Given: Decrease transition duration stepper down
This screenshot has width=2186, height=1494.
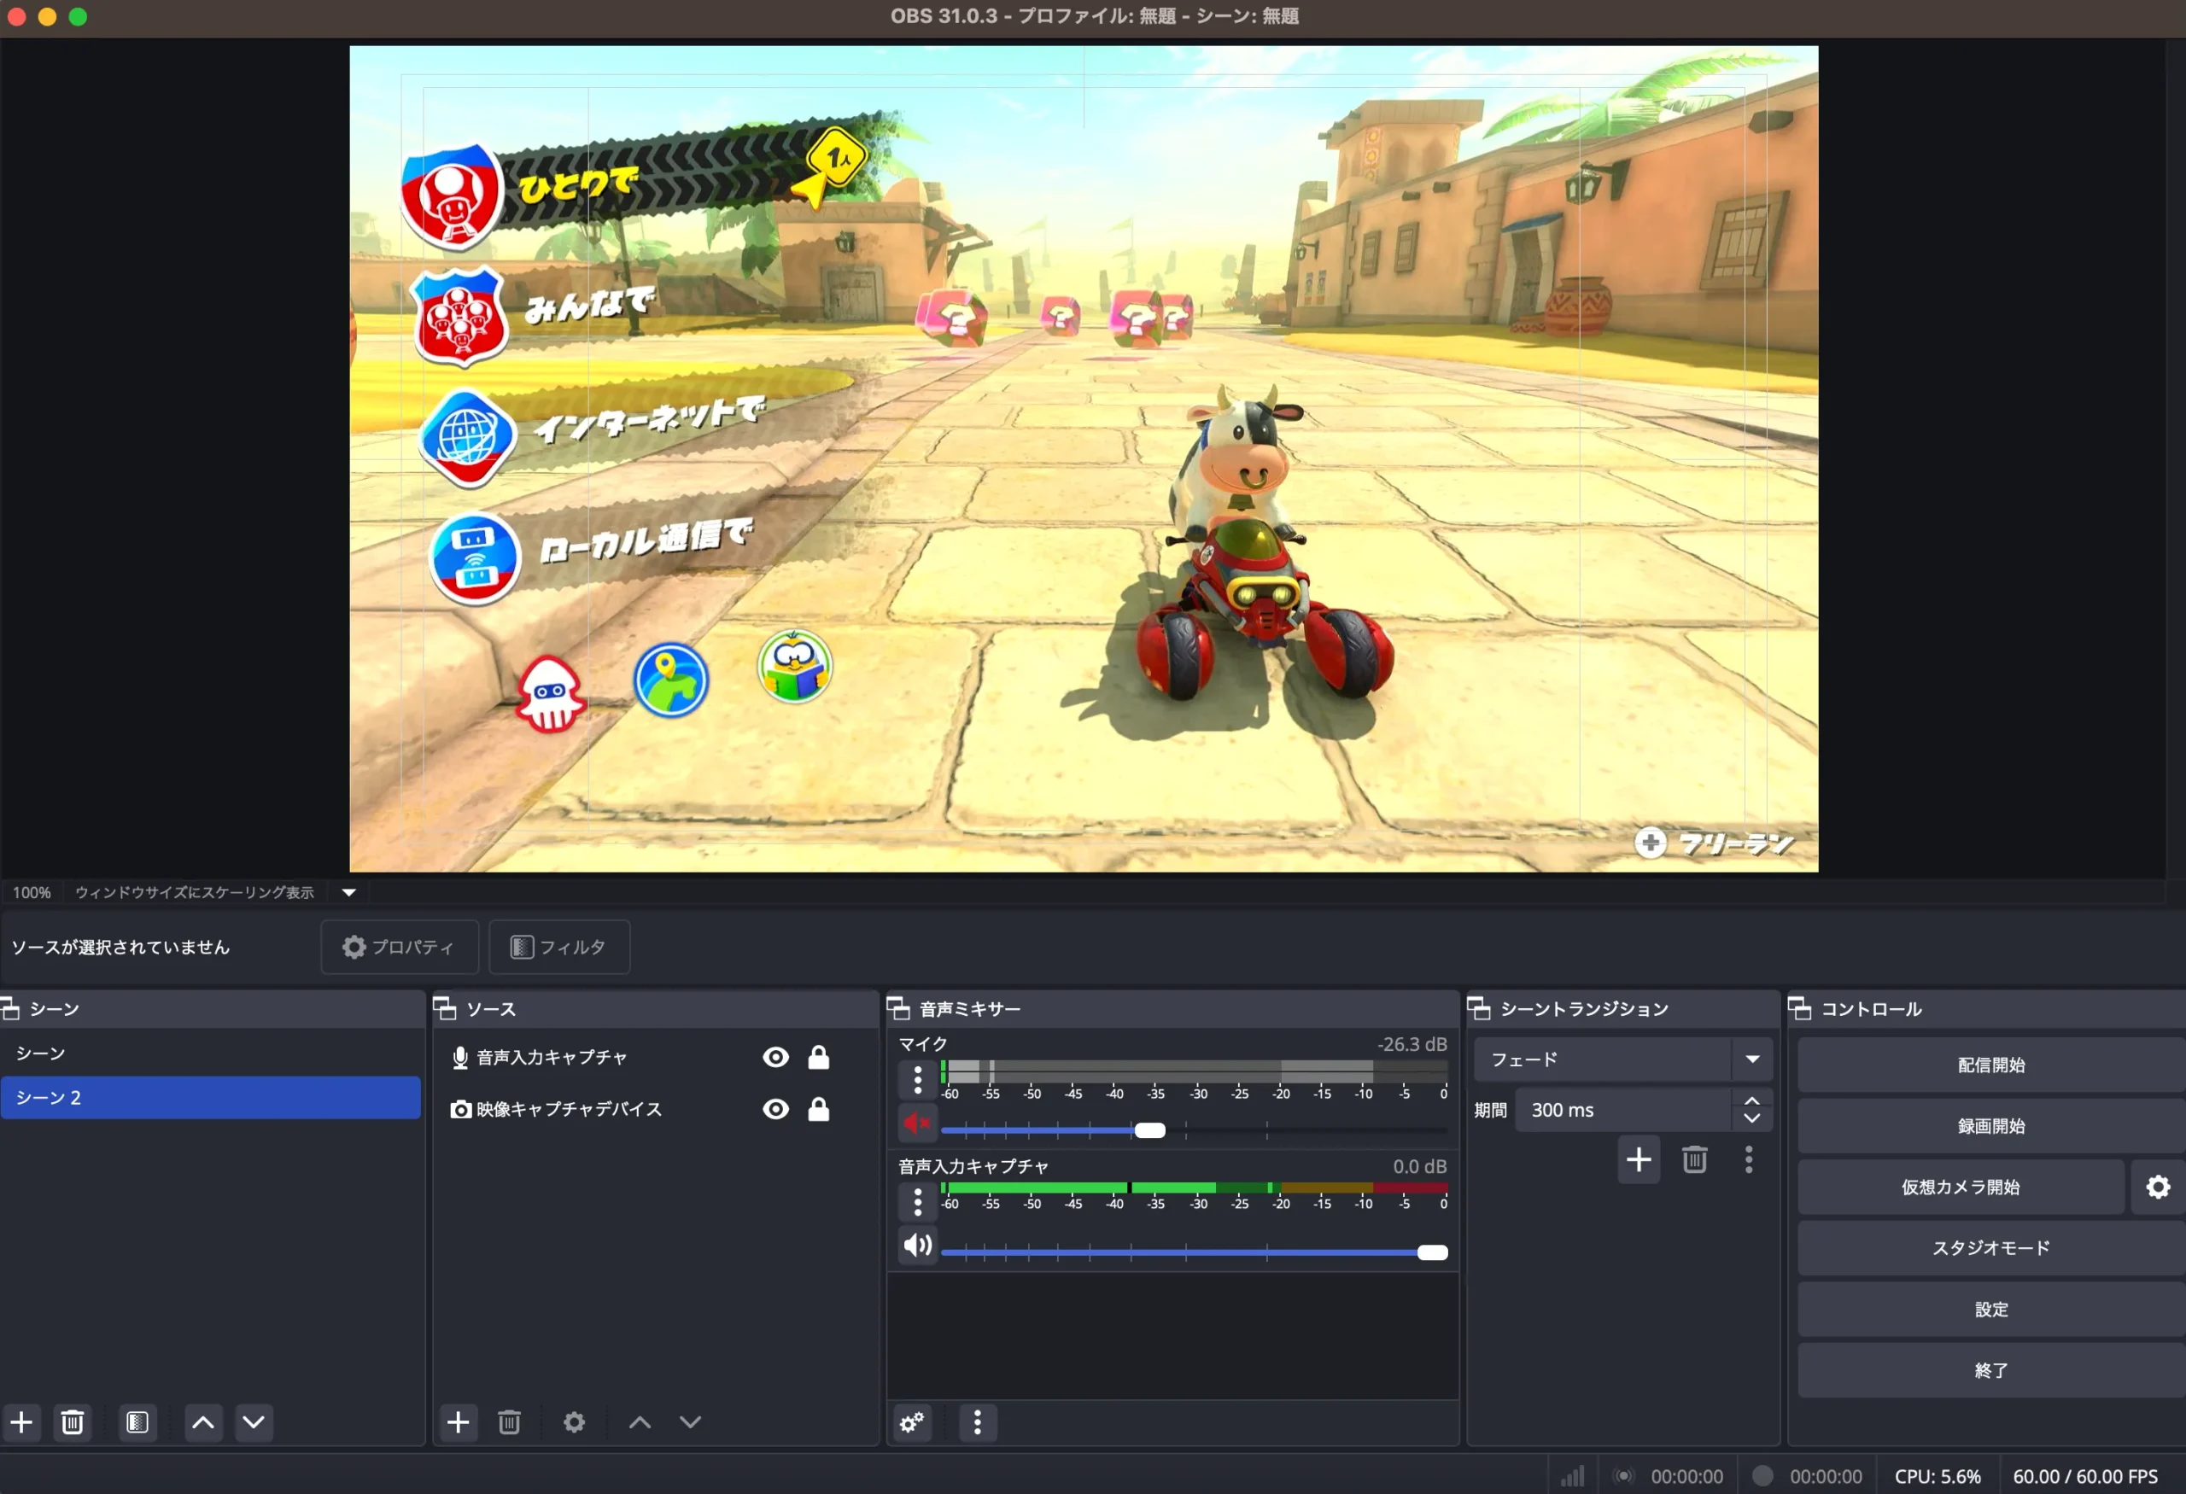Looking at the screenshot, I should pos(1751,1119).
